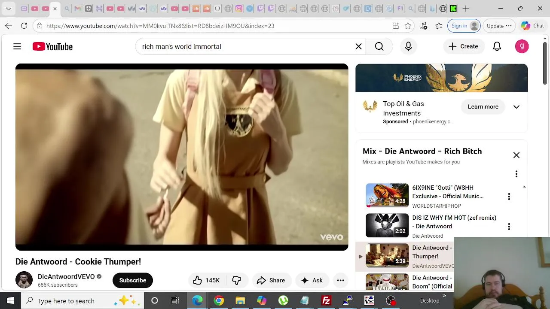
Task: Run search with the magnifier button
Action: point(379,46)
